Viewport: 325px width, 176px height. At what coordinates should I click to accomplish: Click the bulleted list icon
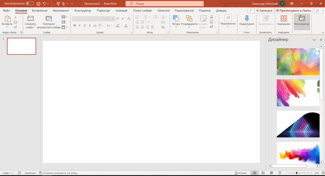tap(137, 17)
